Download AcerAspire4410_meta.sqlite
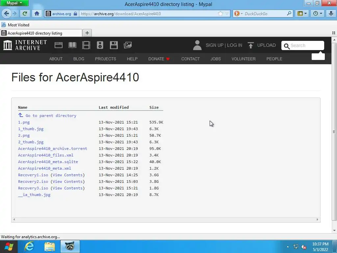This screenshot has height=253, width=337. click(48, 162)
